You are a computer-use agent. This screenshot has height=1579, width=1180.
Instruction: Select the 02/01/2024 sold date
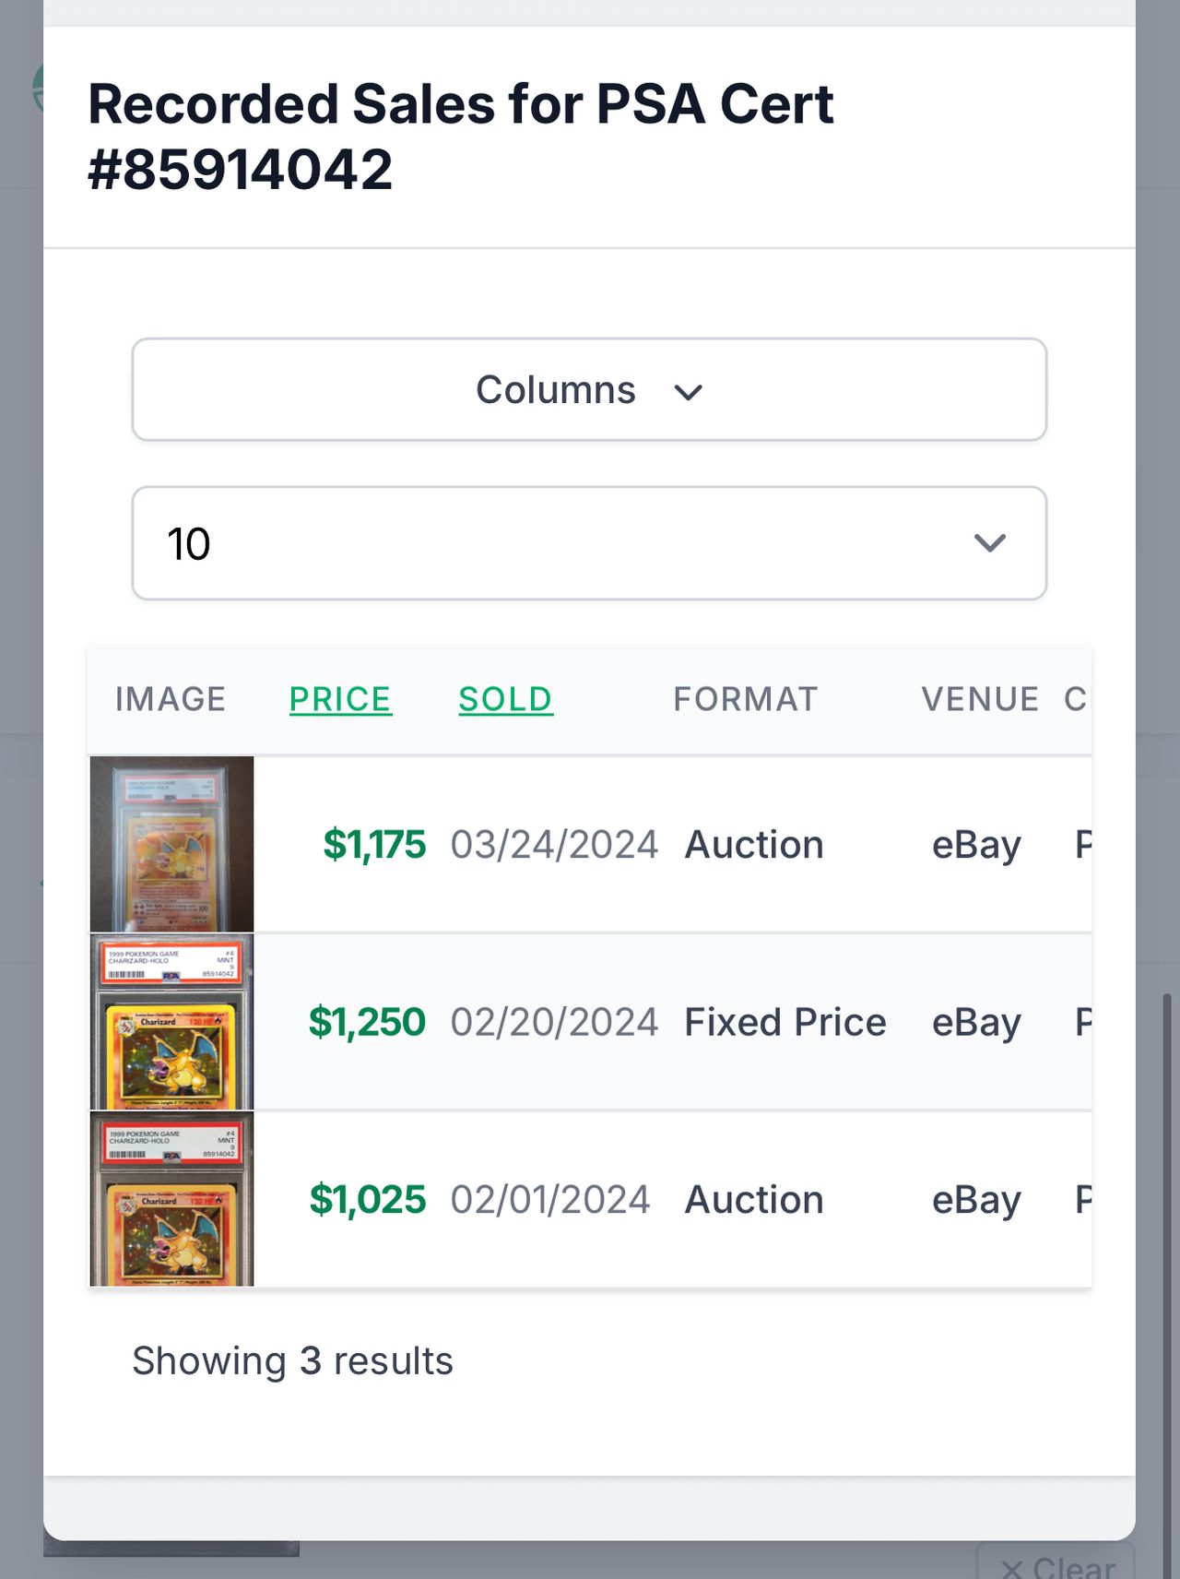tap(550, 1200)
